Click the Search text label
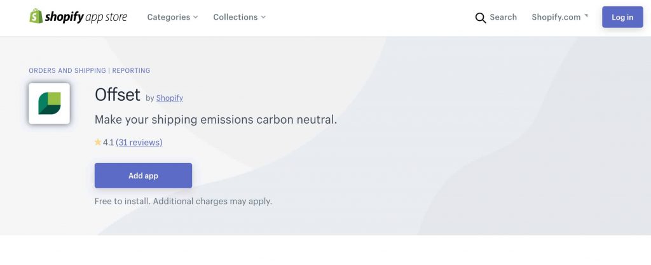The width and height of the screenshot is (651, 265). tap(504, 17)
